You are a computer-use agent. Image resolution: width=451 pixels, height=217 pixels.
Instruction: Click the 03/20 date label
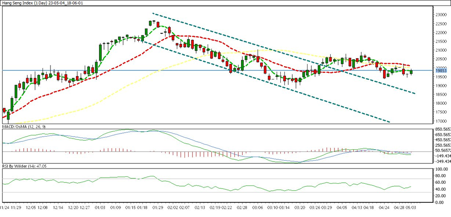click(x=300, y=207)
